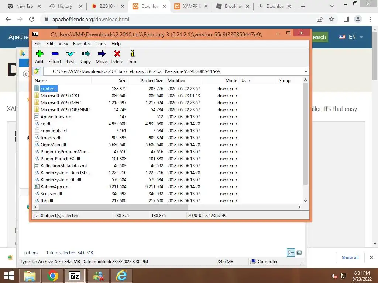Open the Favorites menu
378x283 pixels.
[x=82, y=43]
